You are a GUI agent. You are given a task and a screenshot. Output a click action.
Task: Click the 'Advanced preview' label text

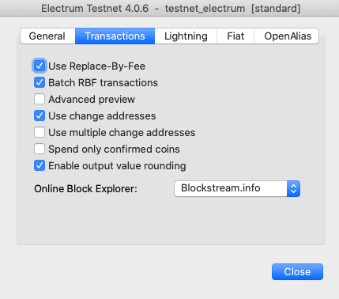(x=92, y=100)
